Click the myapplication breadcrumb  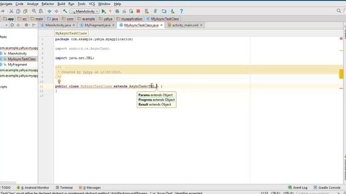tap(129, 19)
